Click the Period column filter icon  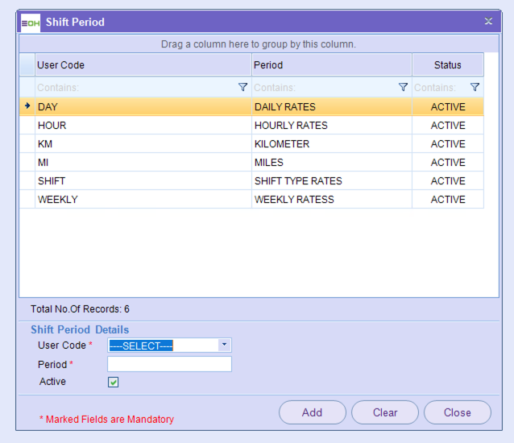click(403, 87)
